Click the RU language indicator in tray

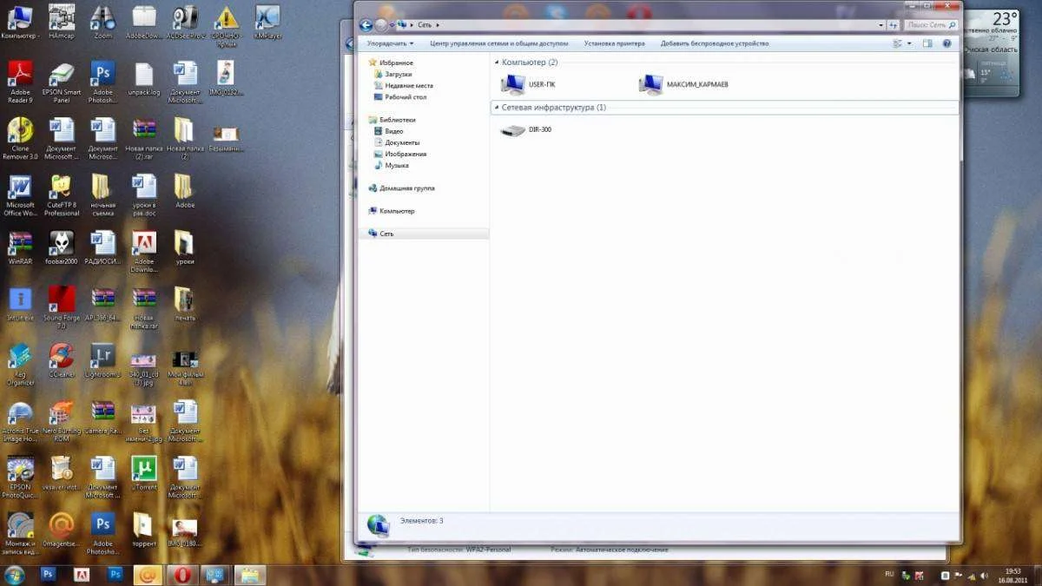tap(889, 574)
